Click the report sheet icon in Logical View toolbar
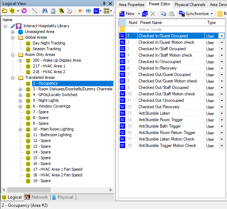Viewport: 227px width, 209px height. coord(53,11)
